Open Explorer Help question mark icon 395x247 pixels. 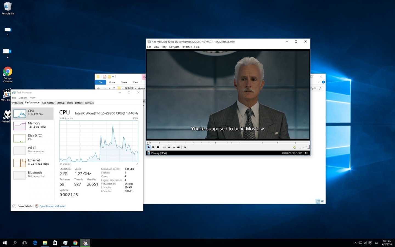[x=323, y=82]
